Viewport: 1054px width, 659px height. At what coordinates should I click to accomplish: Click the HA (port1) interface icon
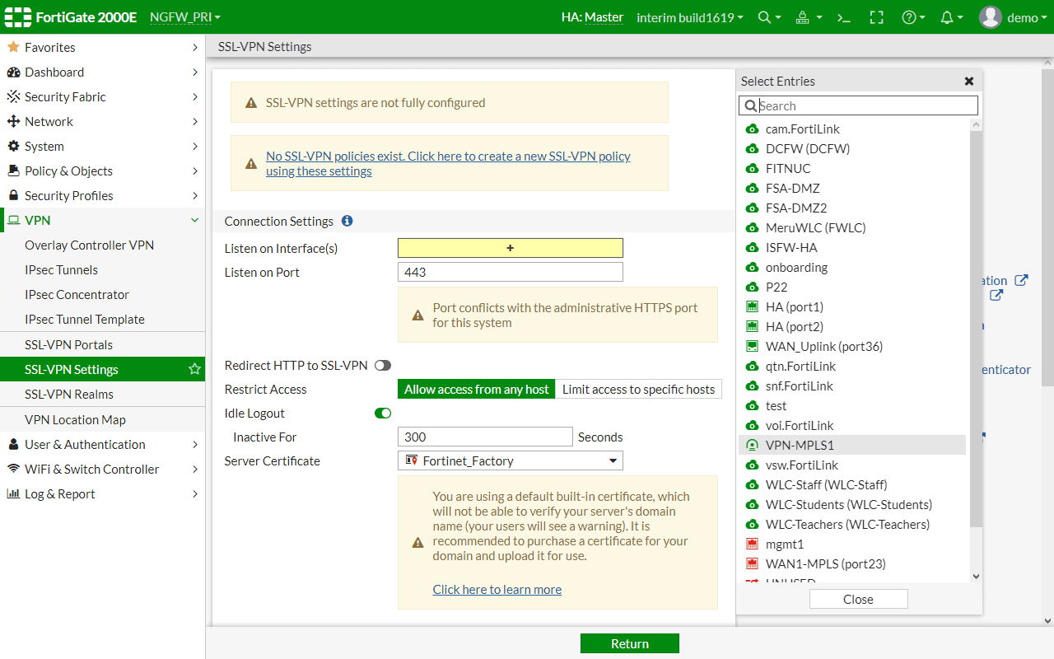pyautogui.click(x=751, y=307)
